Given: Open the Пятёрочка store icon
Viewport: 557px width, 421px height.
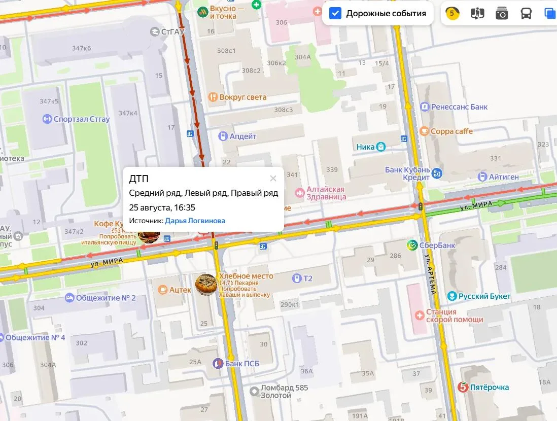Looking at the screenshot, I should click(463, 387).
